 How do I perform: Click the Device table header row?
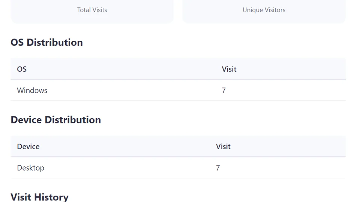tap(178, 147)
